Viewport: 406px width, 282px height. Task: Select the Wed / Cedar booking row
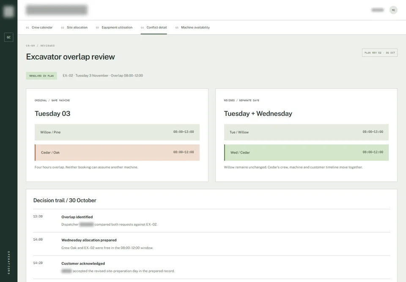(x=306, y=153)
